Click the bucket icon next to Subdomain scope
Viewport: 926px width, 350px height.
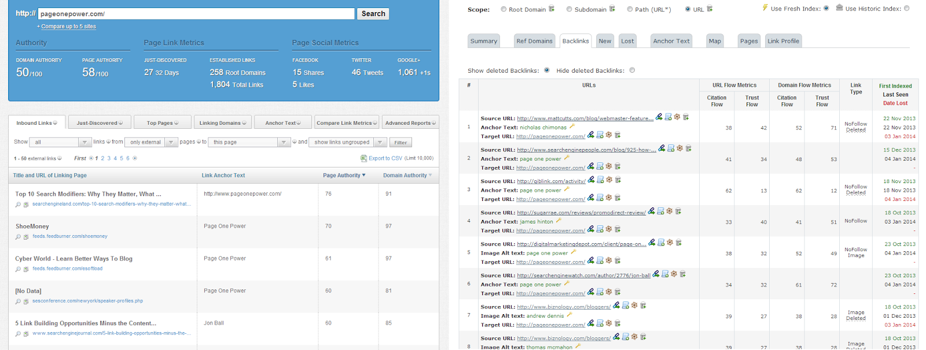[x=612, y=9]
